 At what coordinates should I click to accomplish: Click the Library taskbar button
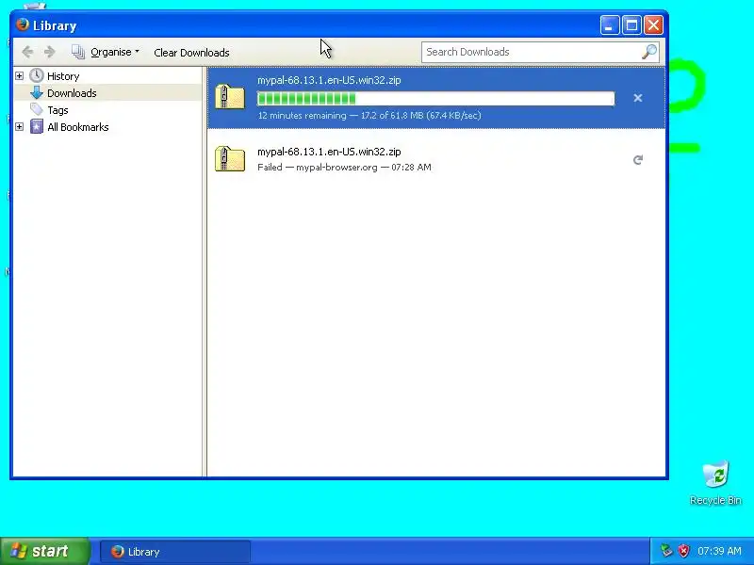click(x=175, y=552)
